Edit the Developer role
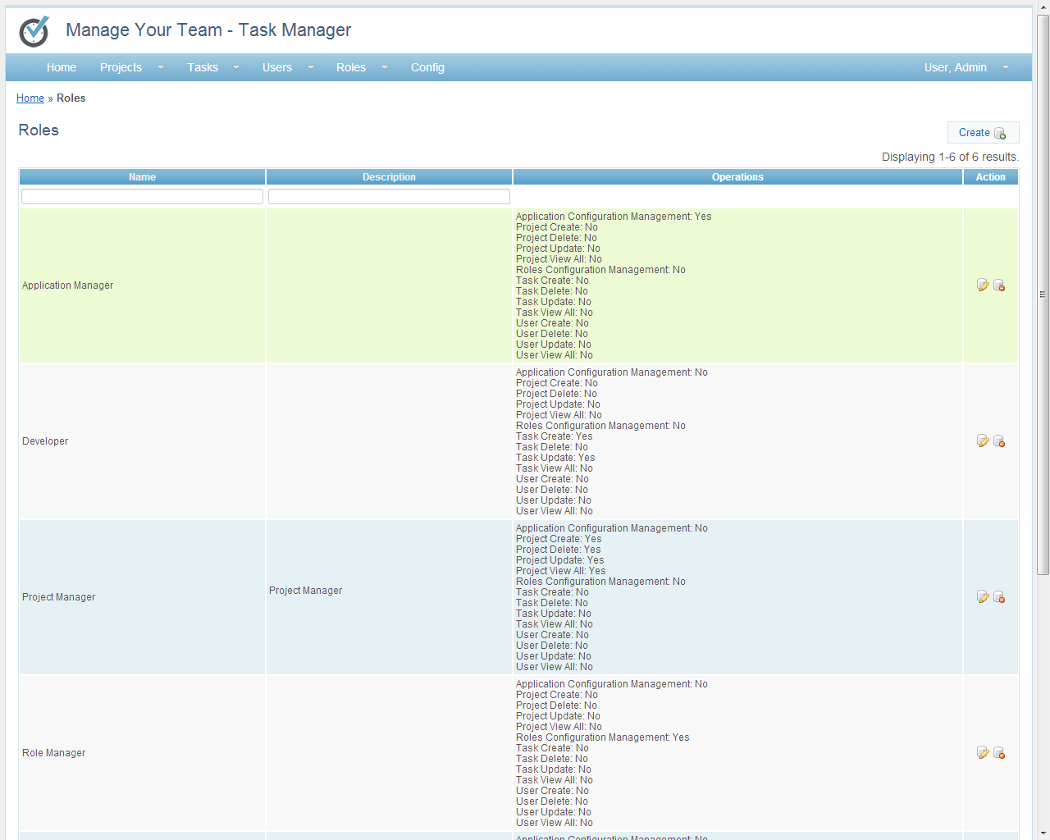Image resolution: width=1050 pixels, height=840 pixels. click(983, 441)
